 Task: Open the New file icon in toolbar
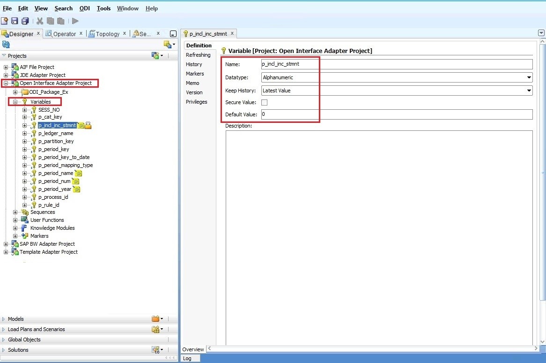4,21
